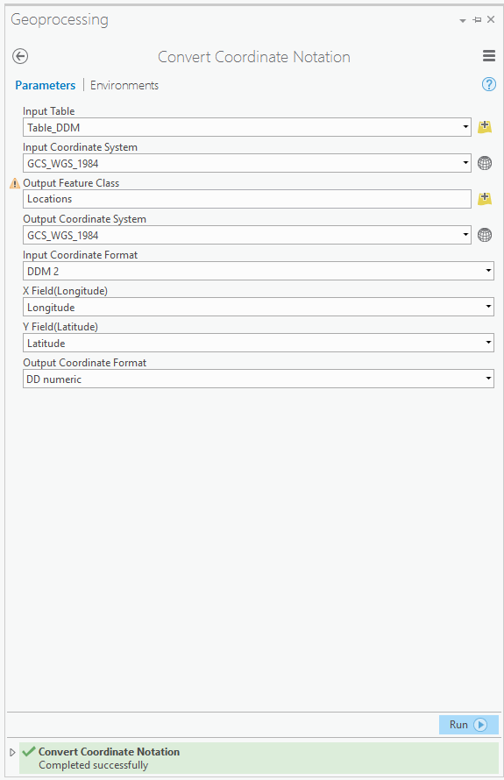Screen dimensions: 504x780
Task: Pick Input Coordinate System globe icon
Action: tap(485, 163)
